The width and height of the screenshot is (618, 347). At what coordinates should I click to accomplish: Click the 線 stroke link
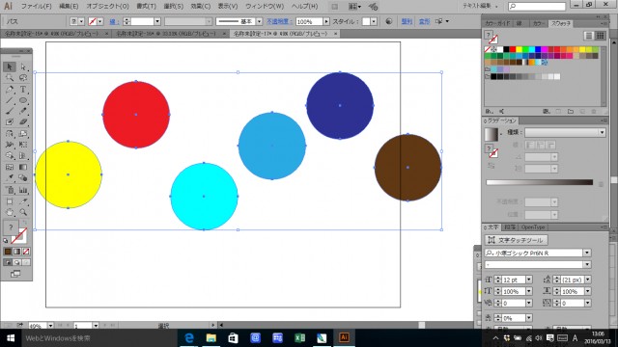pyautogui.click(x=114, y=21)
